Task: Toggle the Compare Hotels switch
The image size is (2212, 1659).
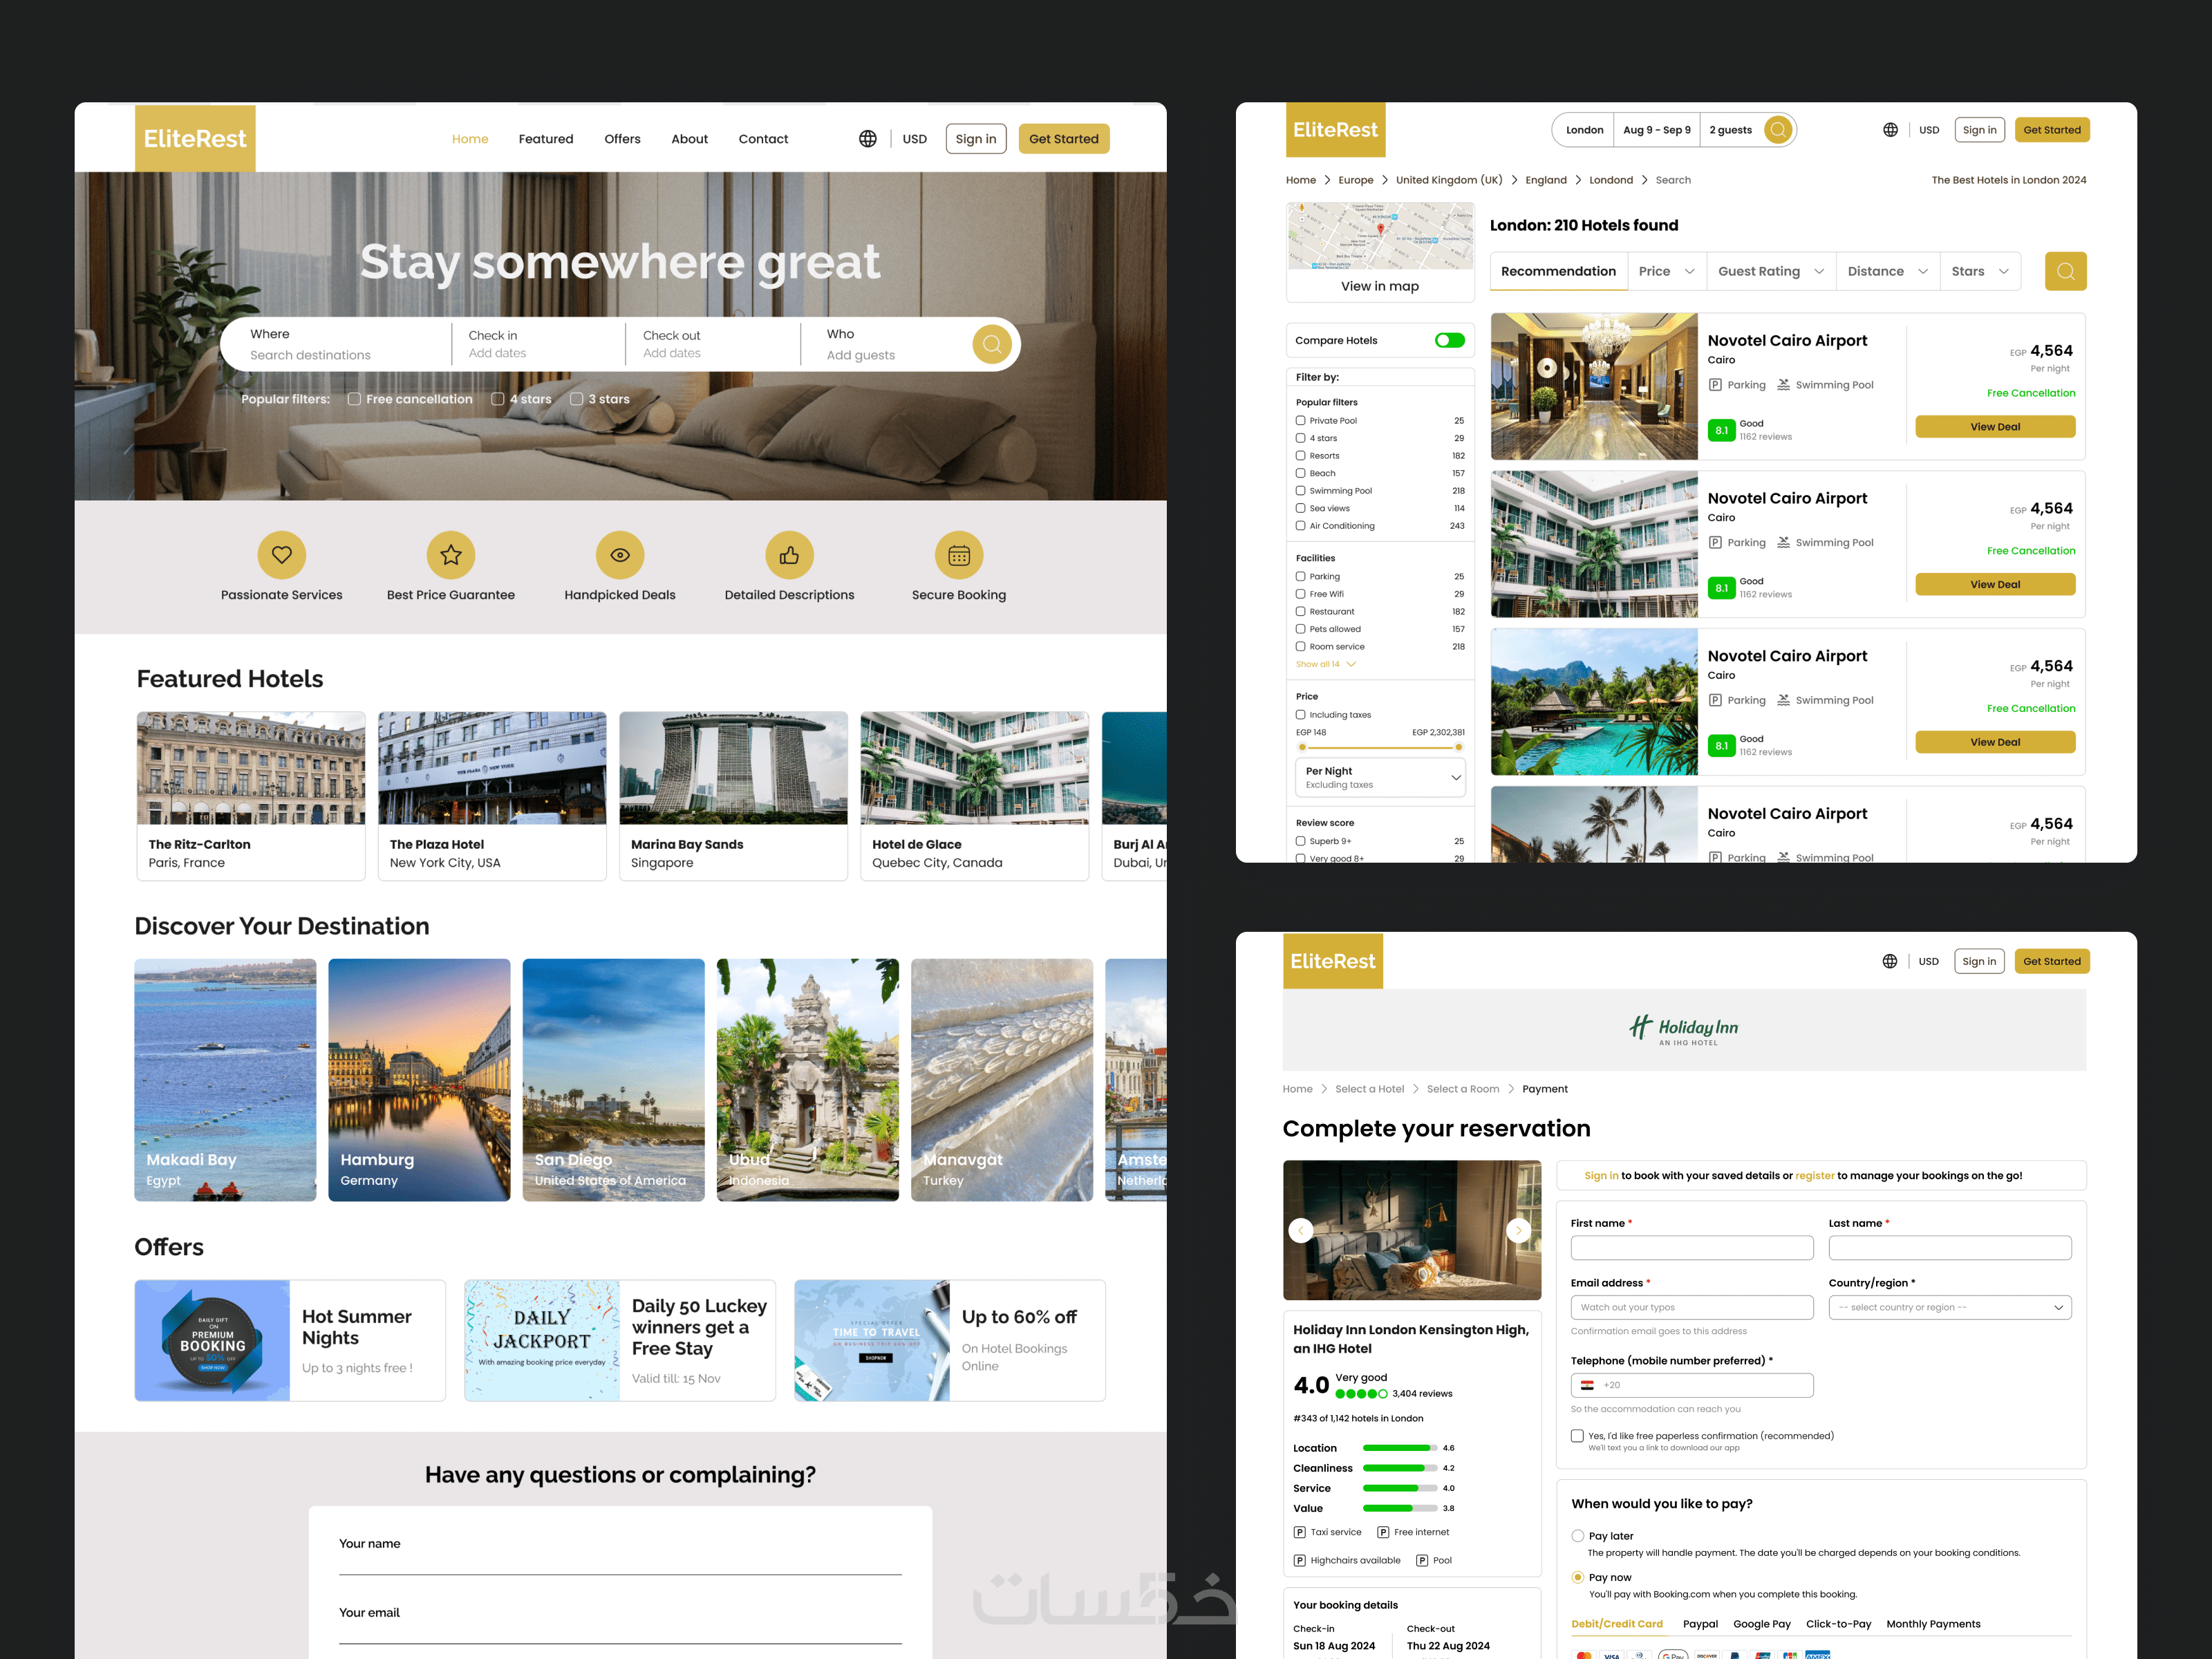Action: 1449,341
